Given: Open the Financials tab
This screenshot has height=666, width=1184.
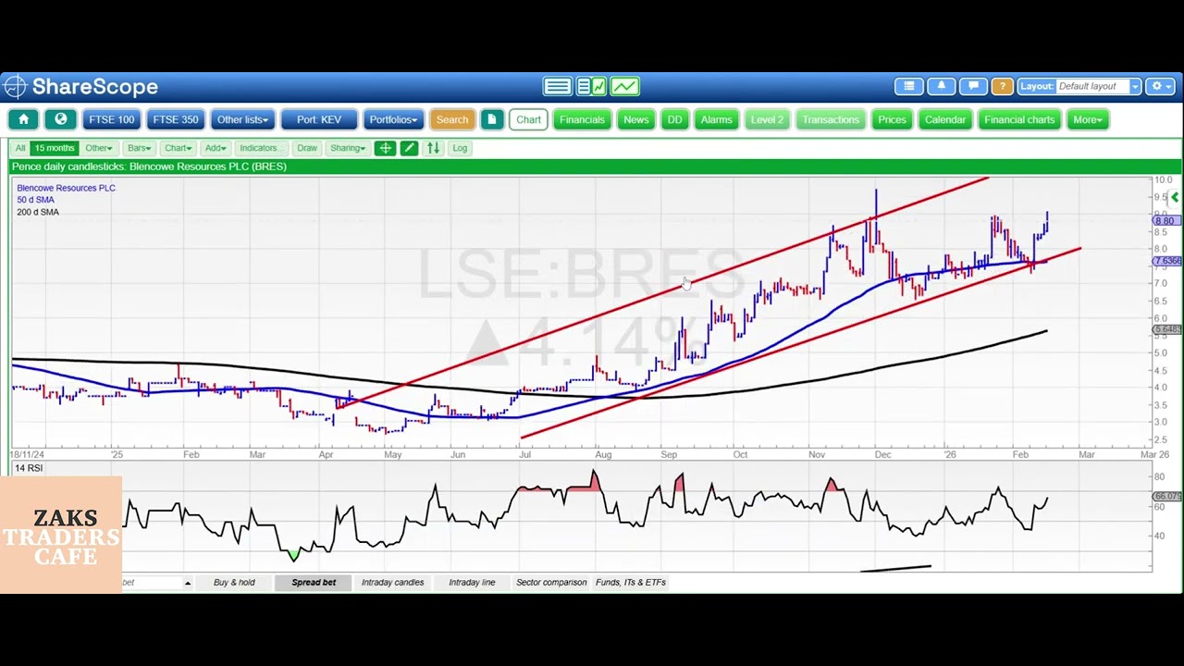Looking at the screenshot, I should point(582,119).
